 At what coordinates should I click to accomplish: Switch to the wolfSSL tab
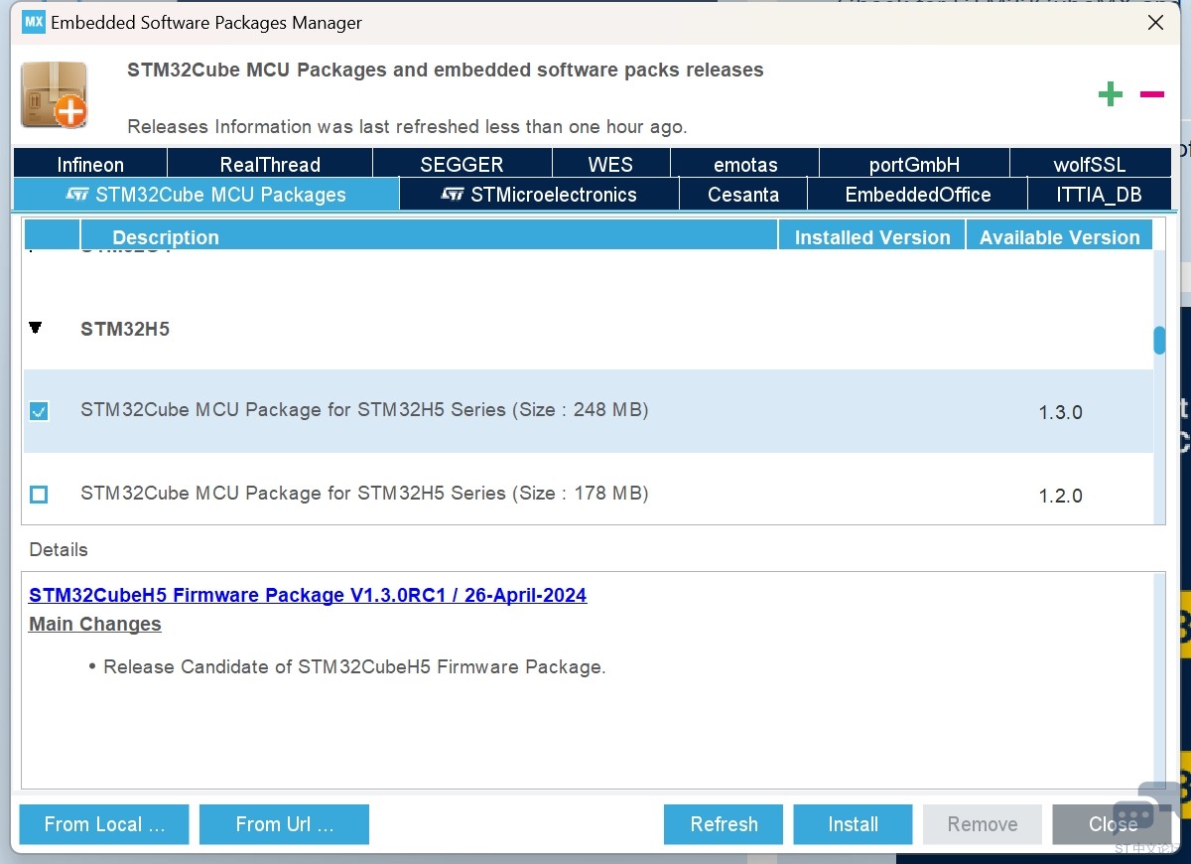click(1090, 164)
